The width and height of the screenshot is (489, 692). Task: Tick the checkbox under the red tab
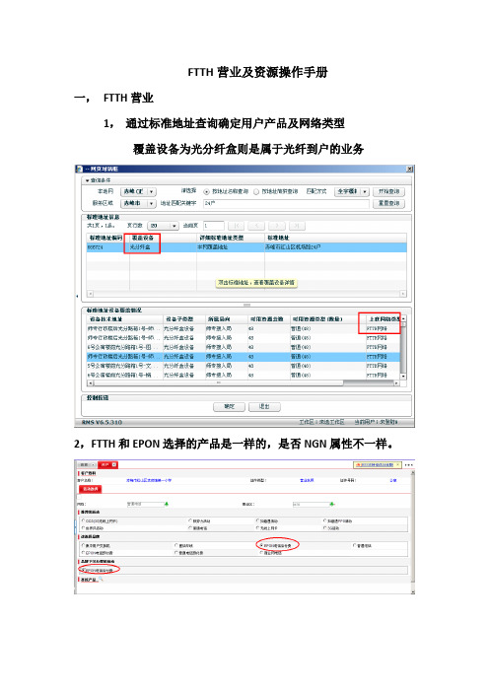(x=80, y=497)
